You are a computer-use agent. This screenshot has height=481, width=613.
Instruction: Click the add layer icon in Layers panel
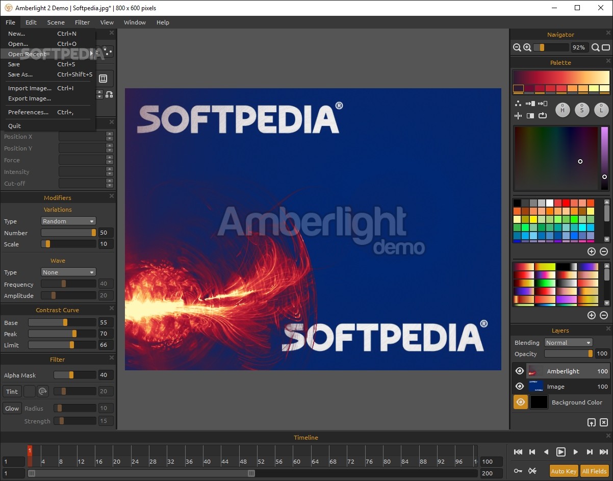(592, 422)
